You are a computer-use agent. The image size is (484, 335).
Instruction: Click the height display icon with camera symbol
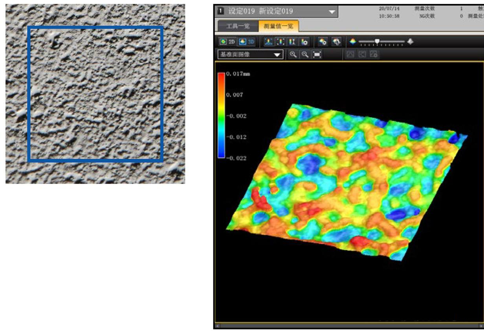point(304,41)
